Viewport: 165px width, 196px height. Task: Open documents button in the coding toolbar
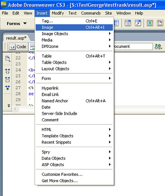click(x=8, y=59)
